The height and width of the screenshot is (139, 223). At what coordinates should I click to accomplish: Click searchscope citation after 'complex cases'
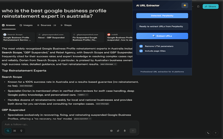[x=102, y=104]
